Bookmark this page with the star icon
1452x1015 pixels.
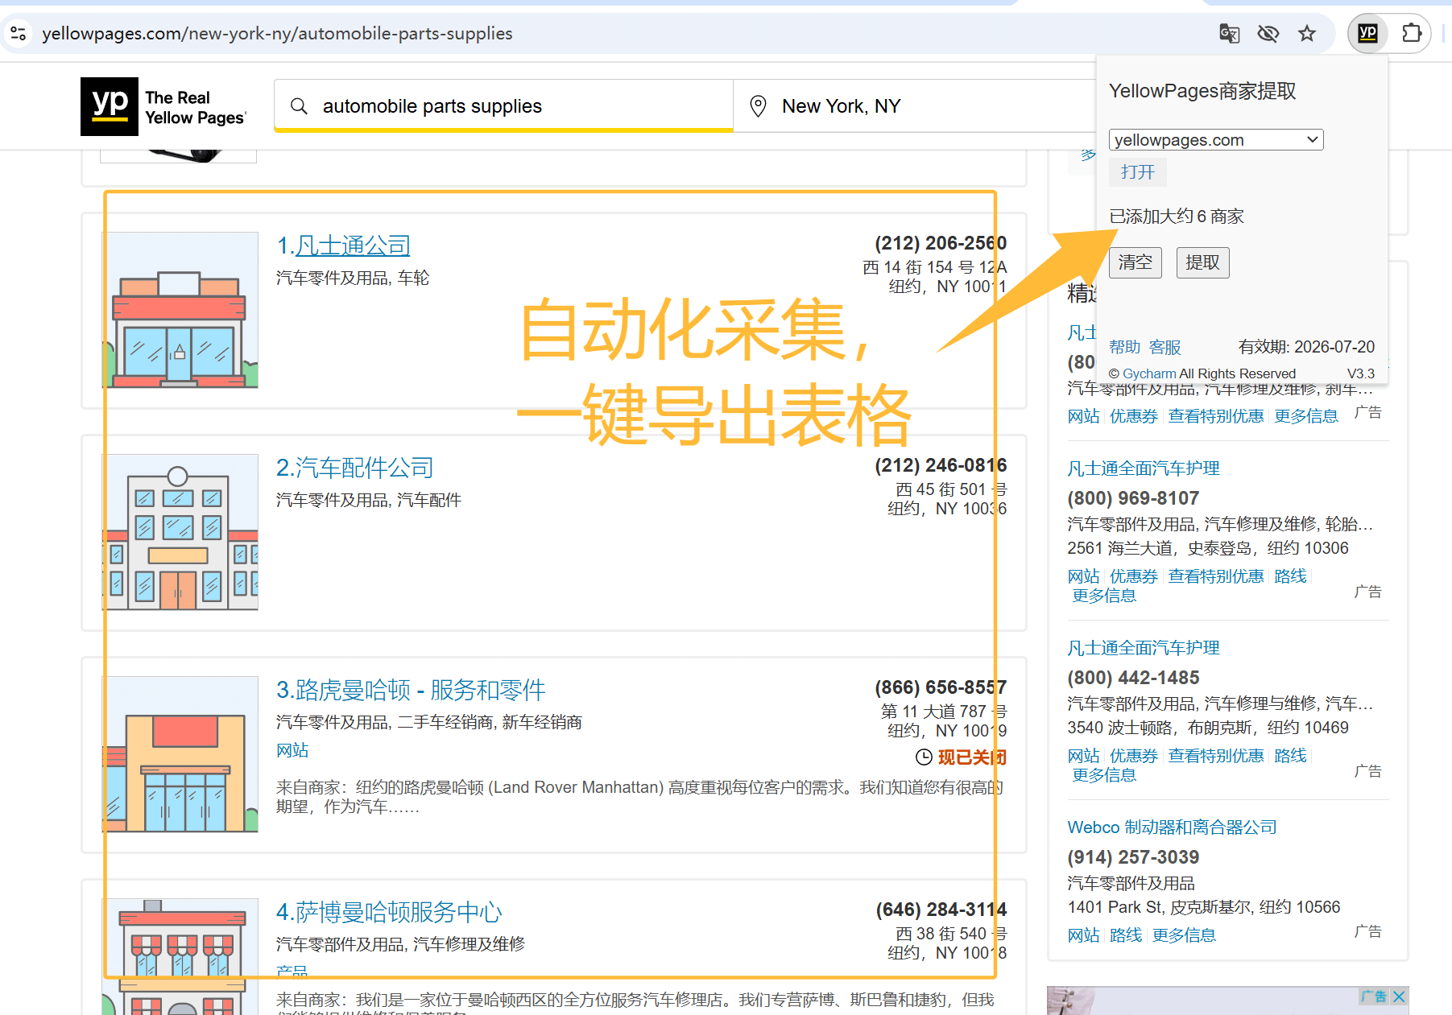[1307, 33]
